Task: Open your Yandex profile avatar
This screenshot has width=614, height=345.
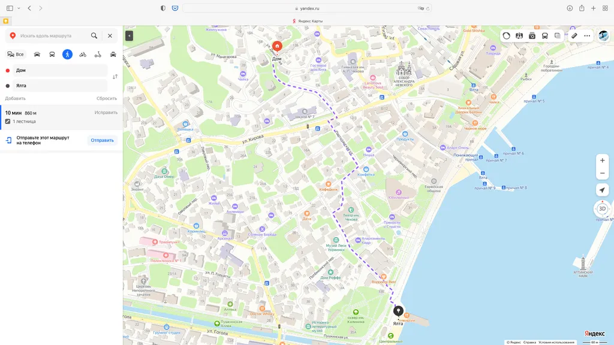Action: [603, 35]
